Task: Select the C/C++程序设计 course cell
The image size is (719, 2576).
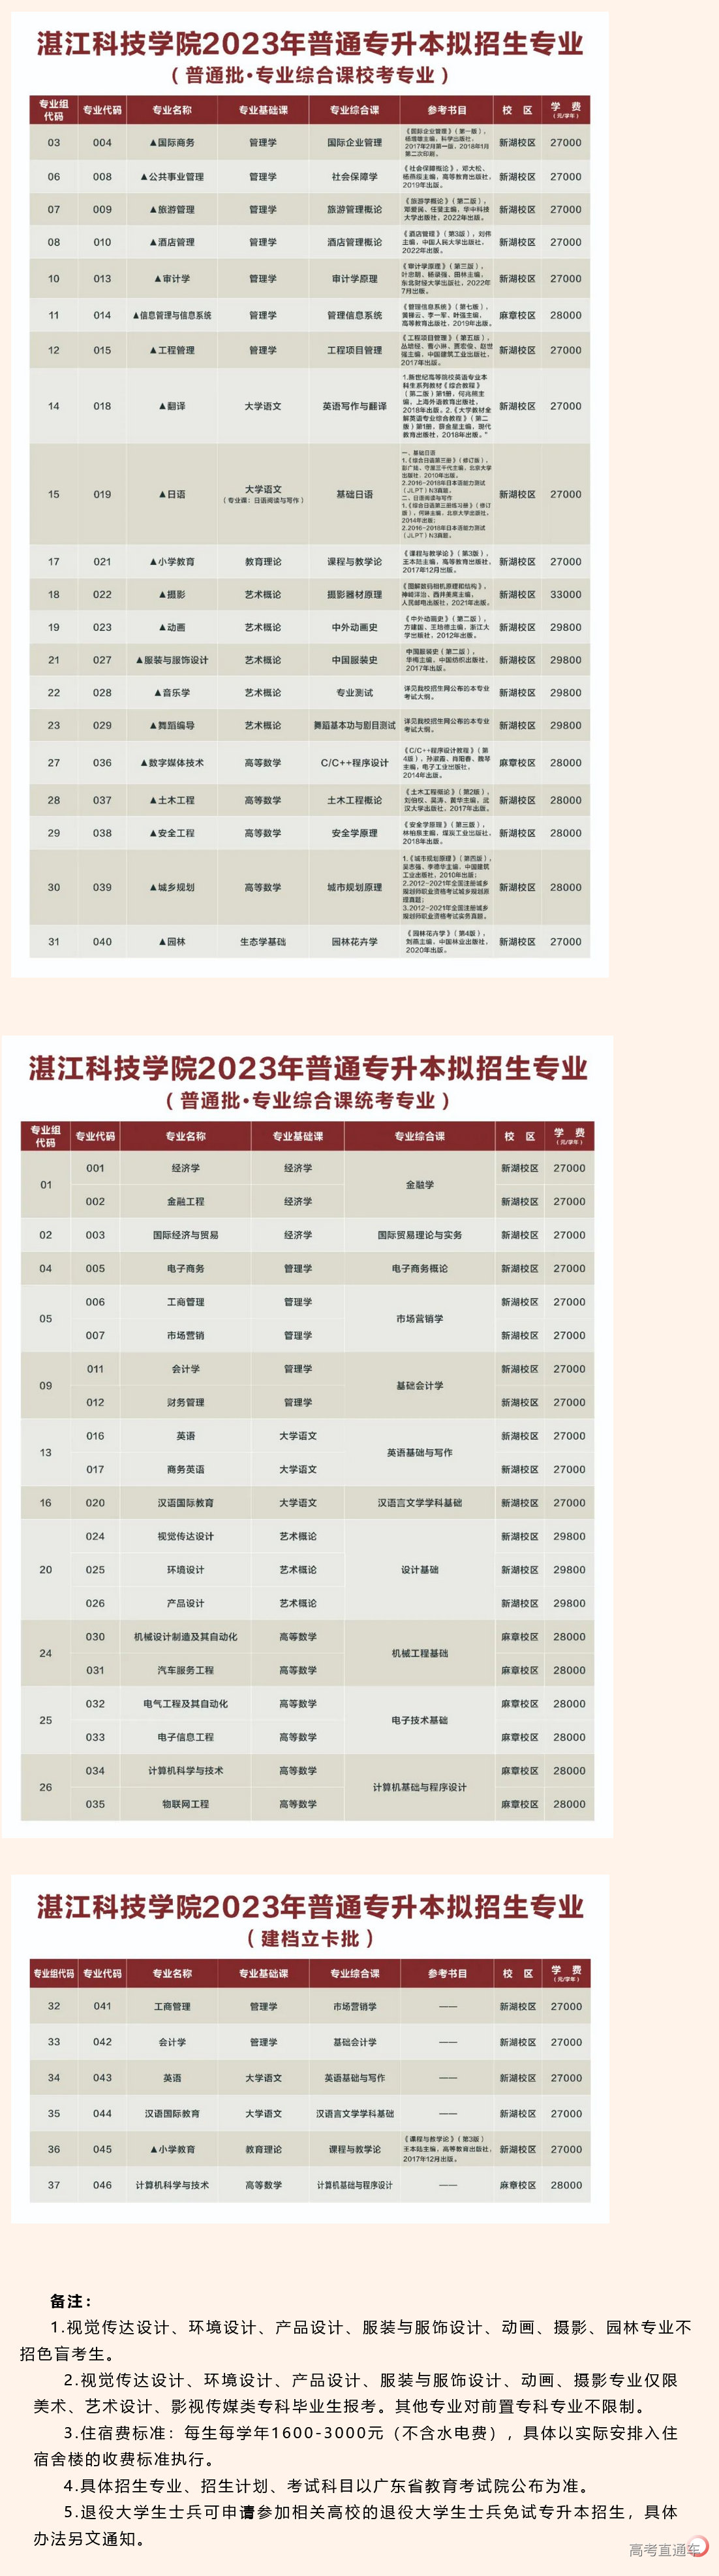Action: [x=354, y=763]
